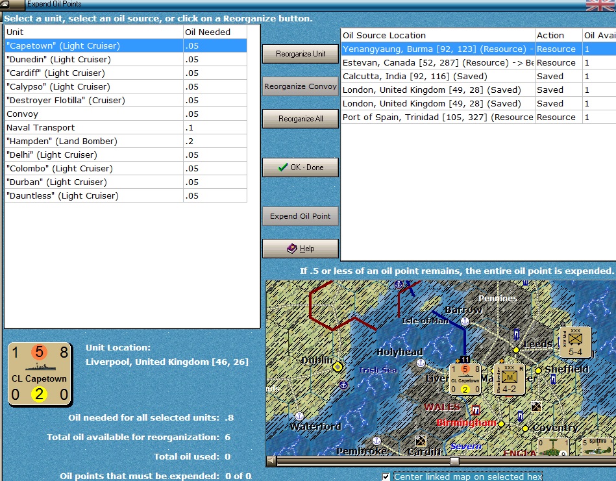
Task: Click the Oil Needed column header
Action: pos(215,32)
